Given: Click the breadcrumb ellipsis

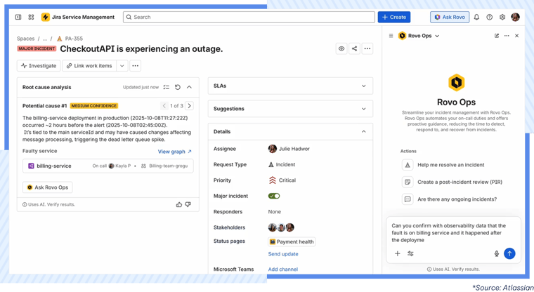Looking at the screenshot, I should 44,39.
